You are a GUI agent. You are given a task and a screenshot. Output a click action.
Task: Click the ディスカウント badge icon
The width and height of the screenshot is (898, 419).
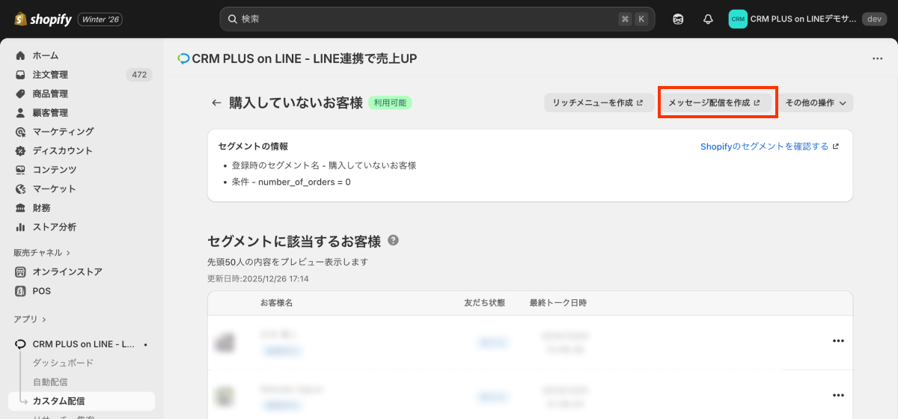click(20, 150)
